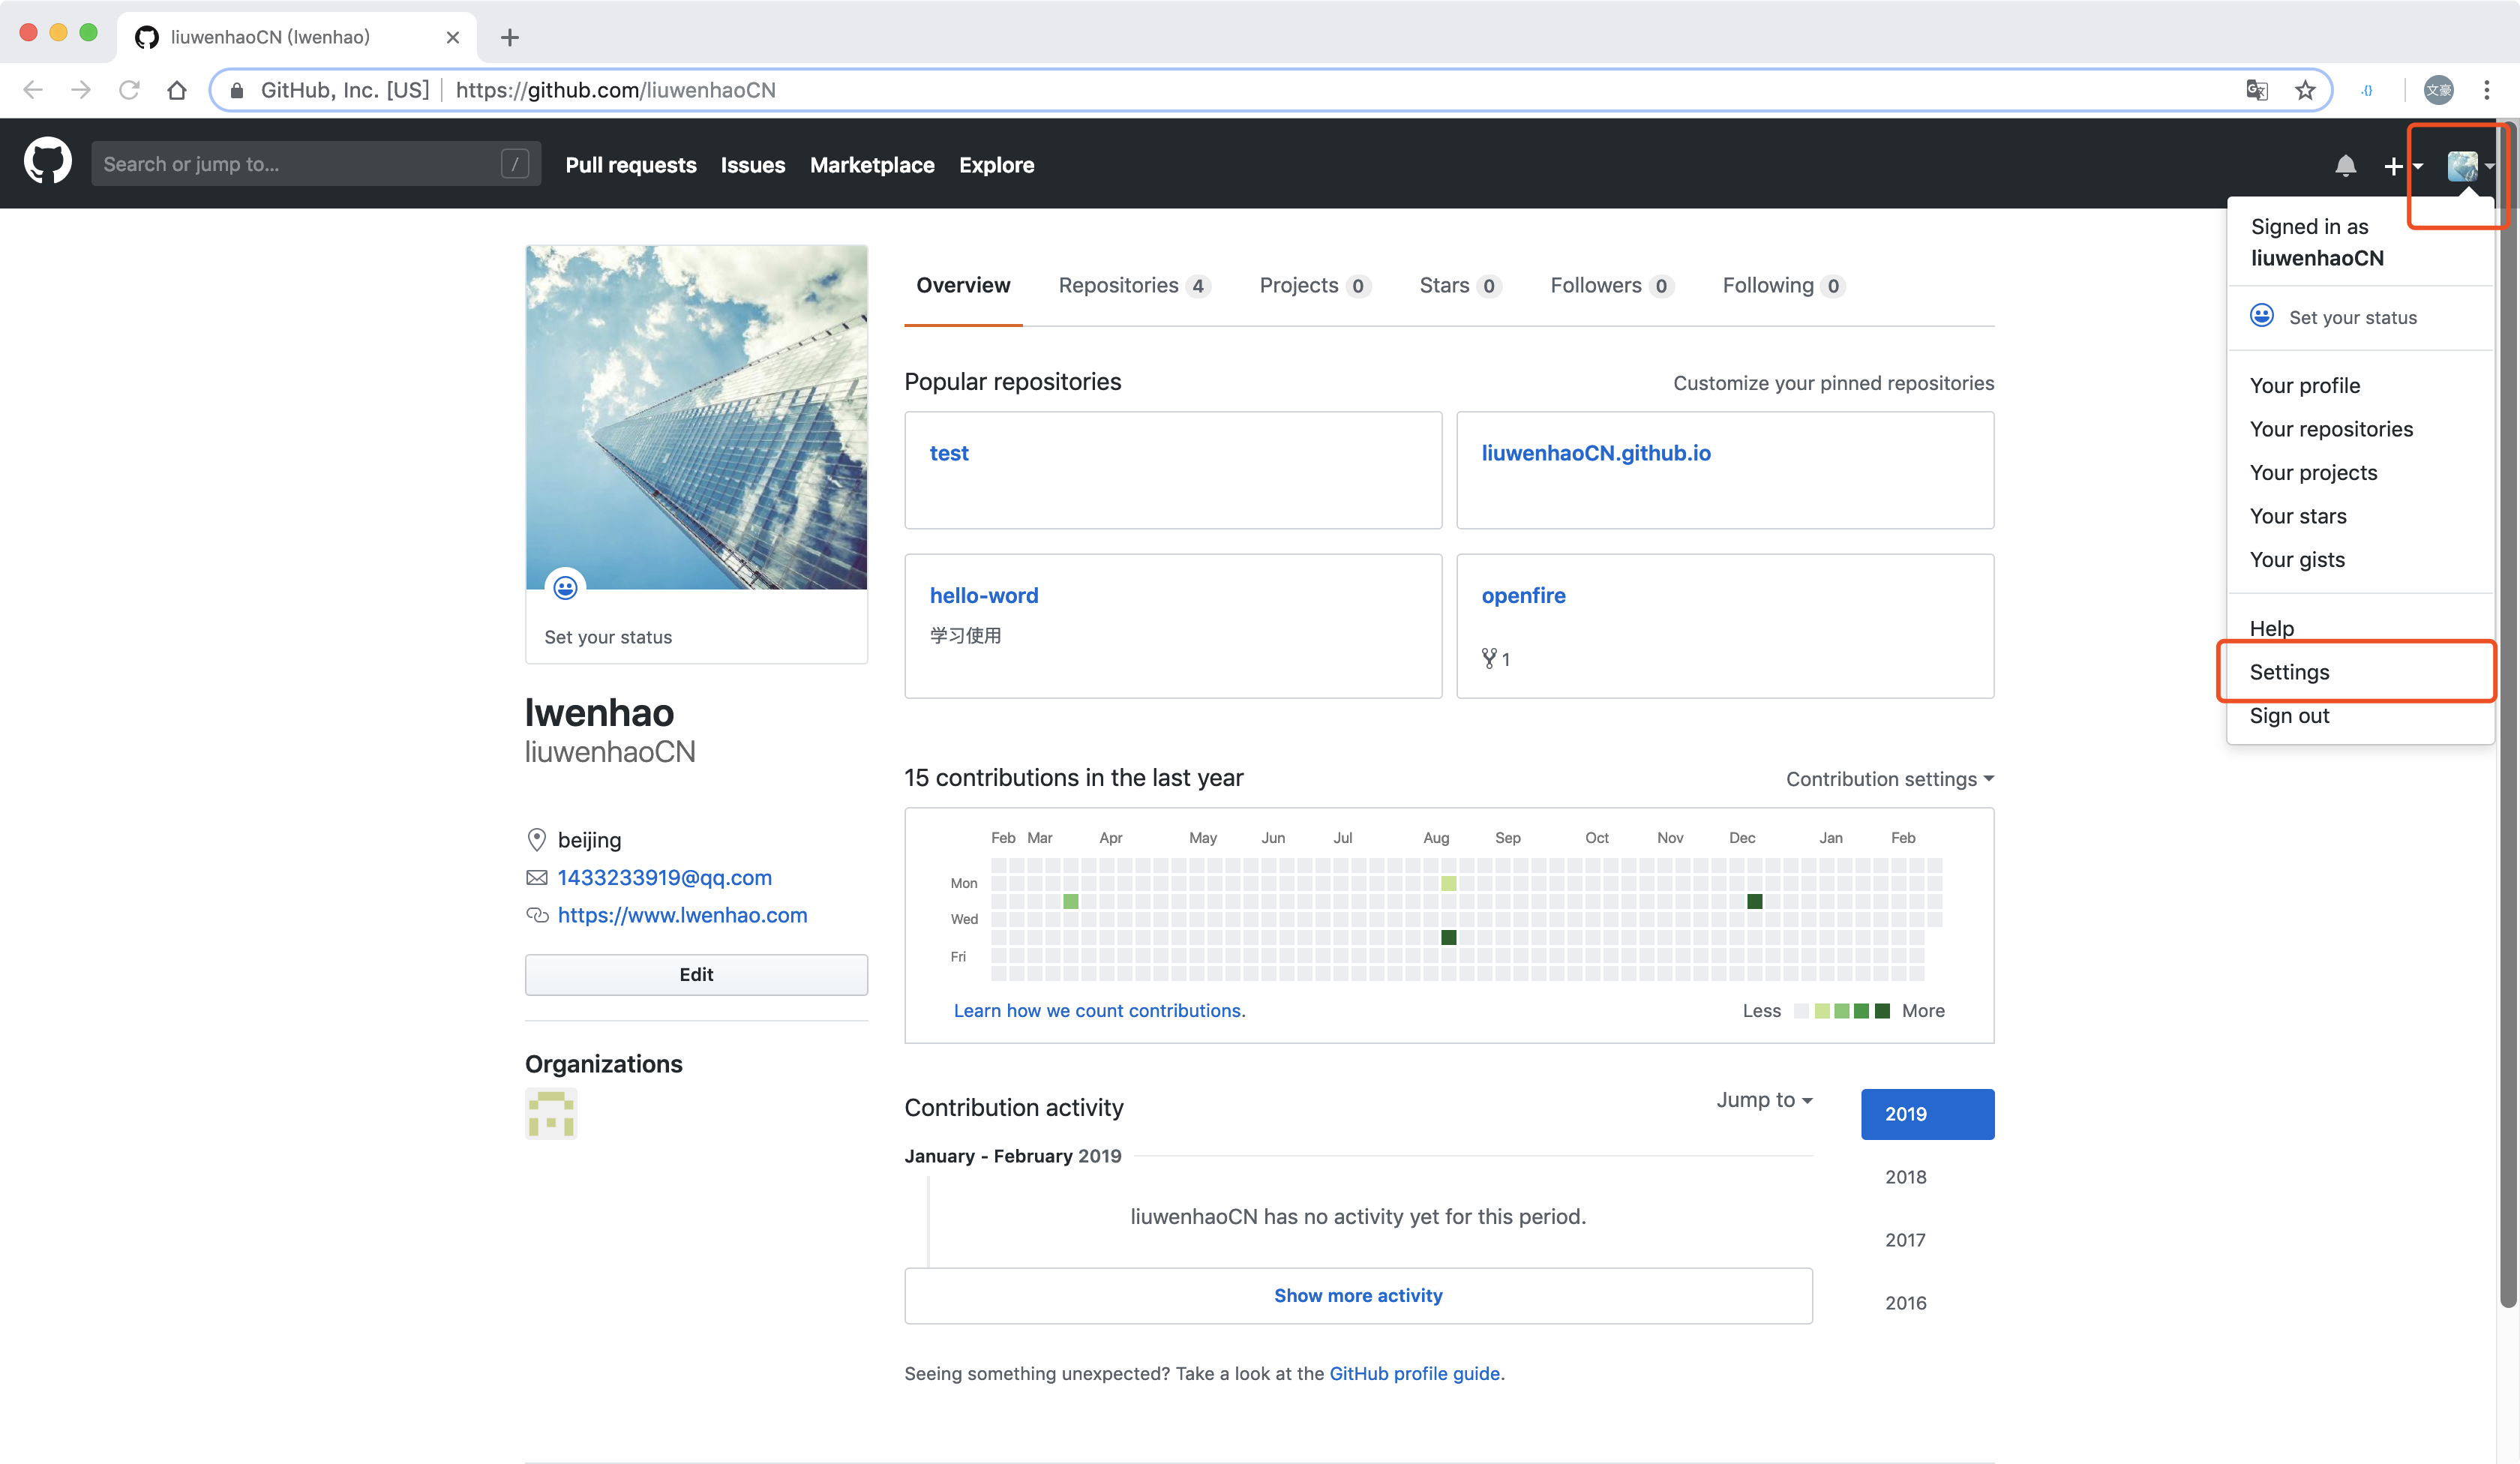Image resolution: width=2520 pixels, height=1464 pixels.
Task: Toggle the user avatar menu
Action: tap(2470, 165)
